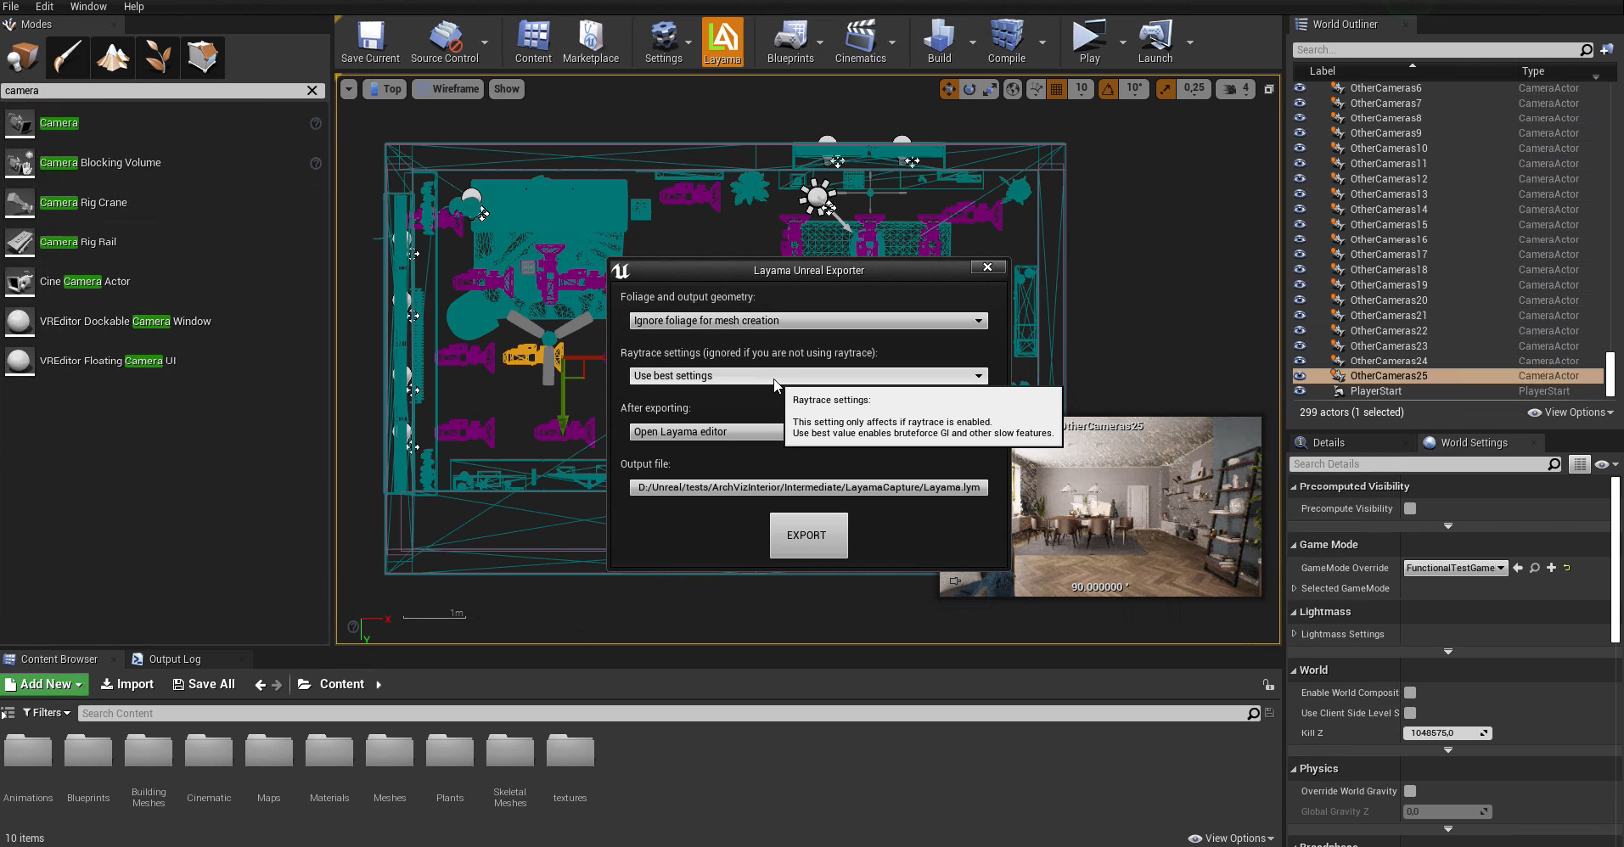Enable the World Composition checkbox
The height and width of the screenshot is (847, 1624).
(1410, 693)
